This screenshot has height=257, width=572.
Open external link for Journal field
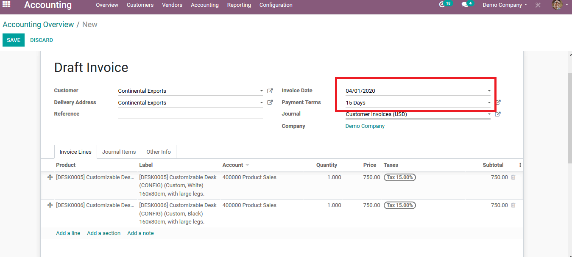click(498, 114)
